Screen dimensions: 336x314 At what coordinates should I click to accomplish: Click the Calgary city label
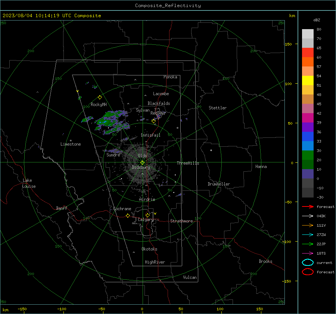pos(146,220)
